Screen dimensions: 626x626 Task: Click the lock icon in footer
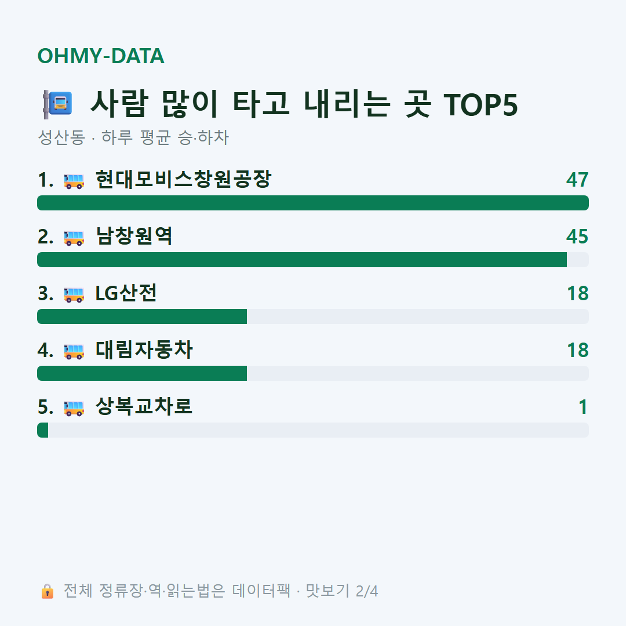[x=47, y=591]
